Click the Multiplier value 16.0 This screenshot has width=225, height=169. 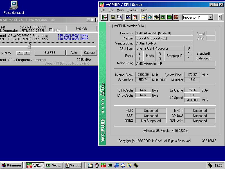point(192,80)
